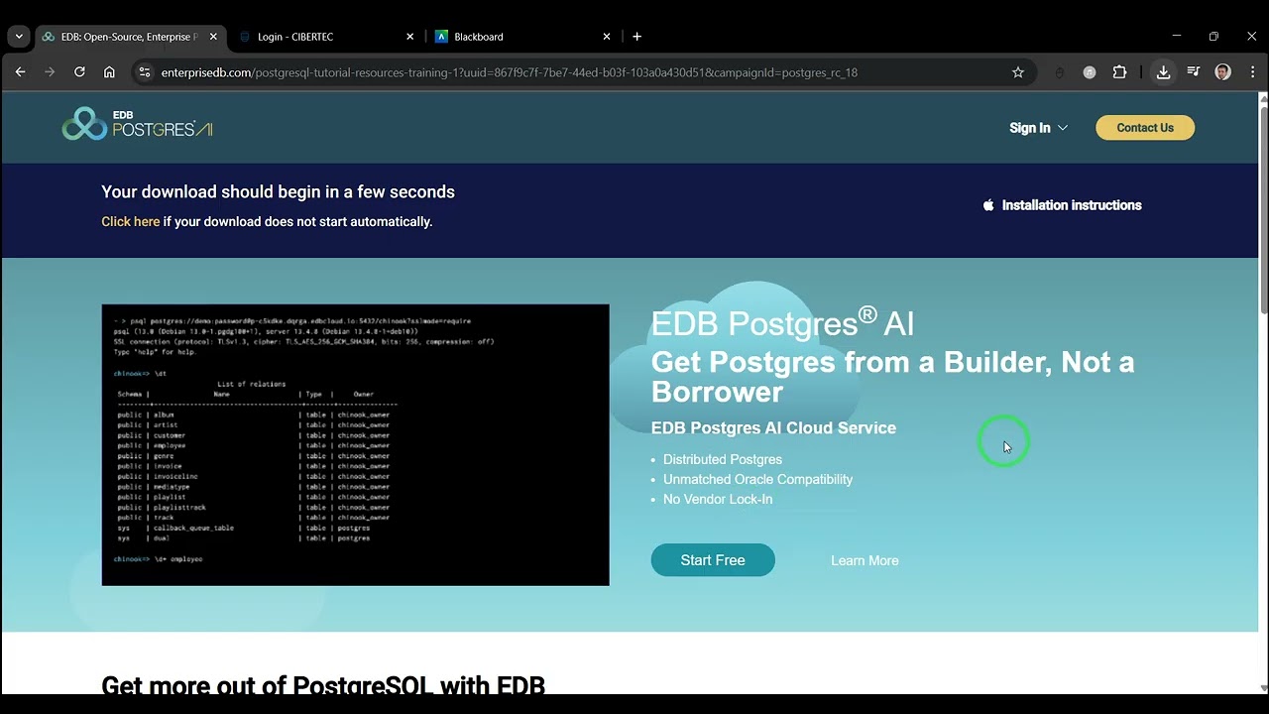This screenshot has width=1269, height=714.
Task: Click the 'Click here' download link
Action: coord(130,221)
